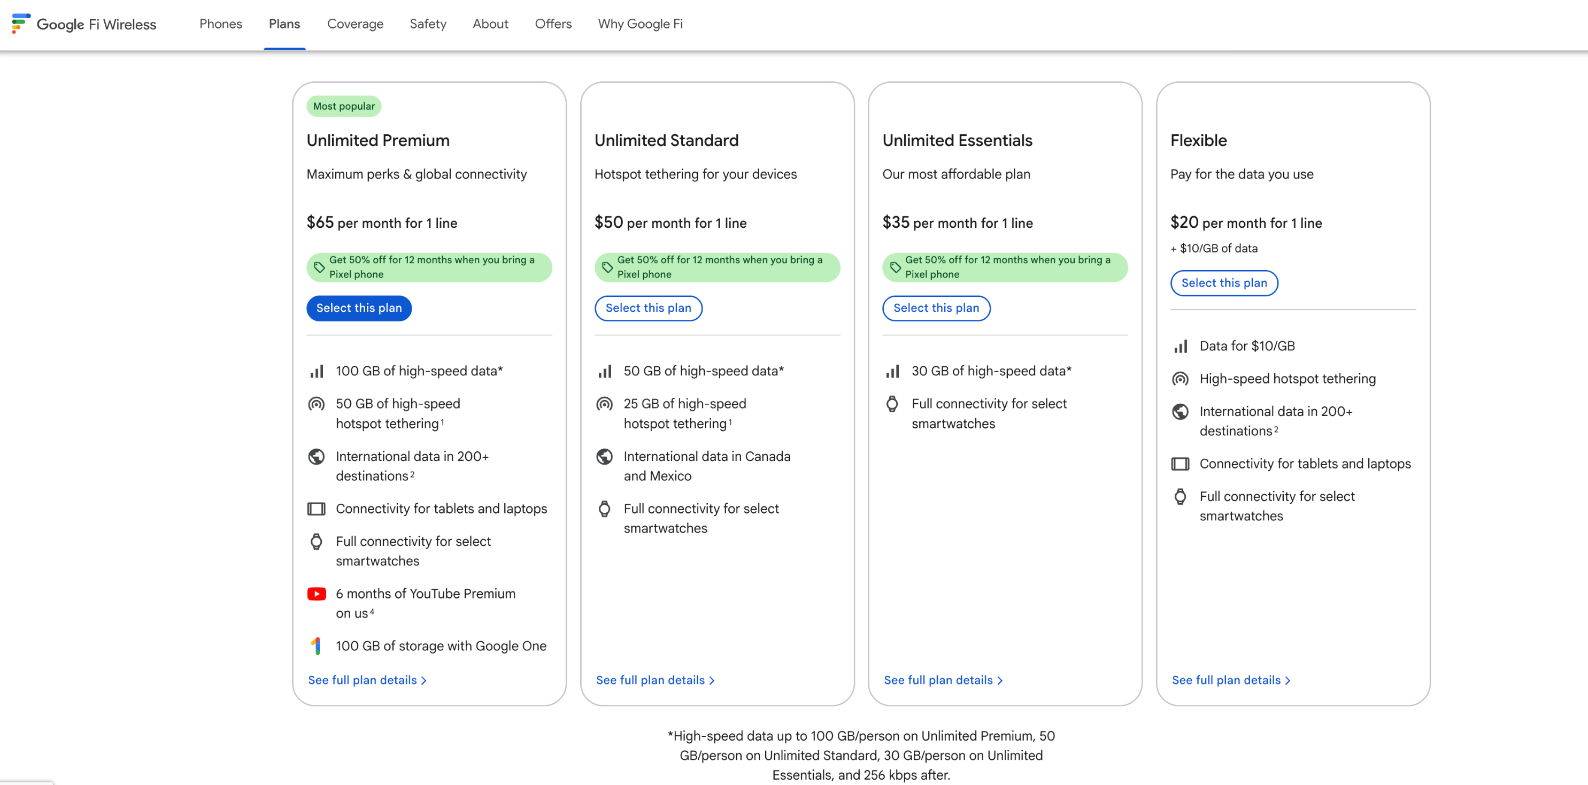
Task: Select the Unlimited Standard plan button
Action: 648,307
